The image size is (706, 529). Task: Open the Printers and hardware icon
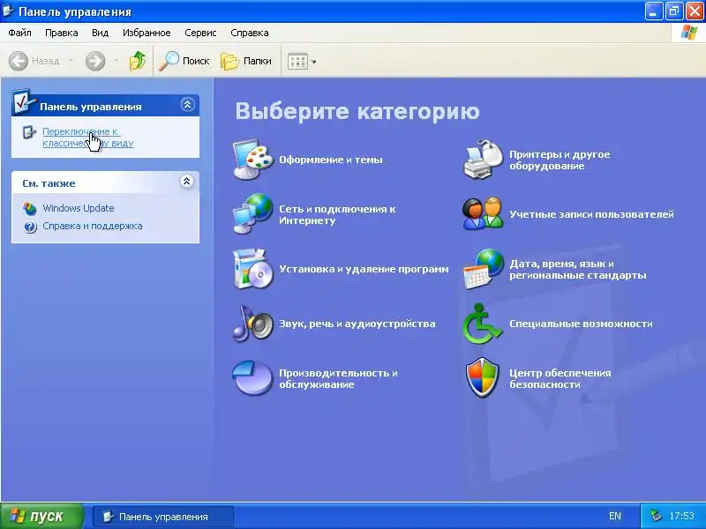click(483, 160)
